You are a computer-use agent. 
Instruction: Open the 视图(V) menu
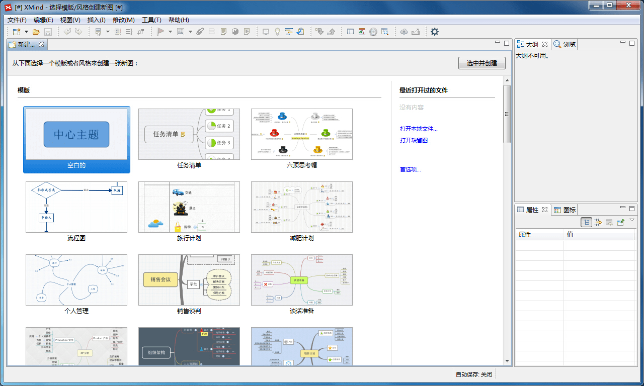(70, 20)
